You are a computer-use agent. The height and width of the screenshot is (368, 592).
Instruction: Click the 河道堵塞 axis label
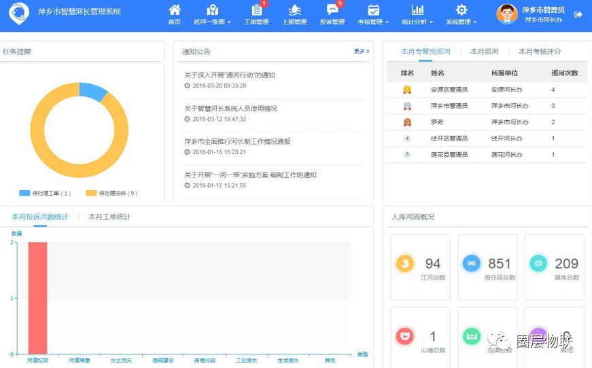click(80, 361)
